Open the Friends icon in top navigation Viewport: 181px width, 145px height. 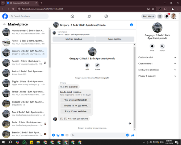(89, 16)
